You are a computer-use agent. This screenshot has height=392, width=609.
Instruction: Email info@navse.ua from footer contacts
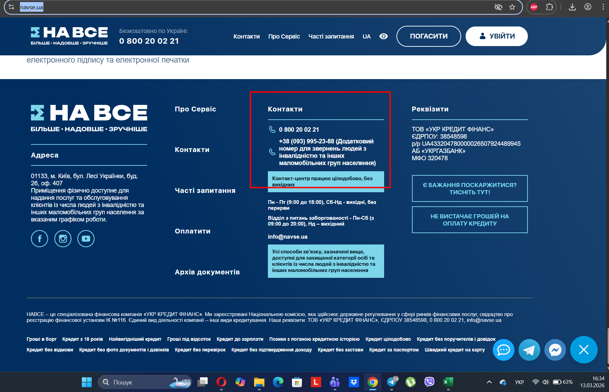[287, 237]
